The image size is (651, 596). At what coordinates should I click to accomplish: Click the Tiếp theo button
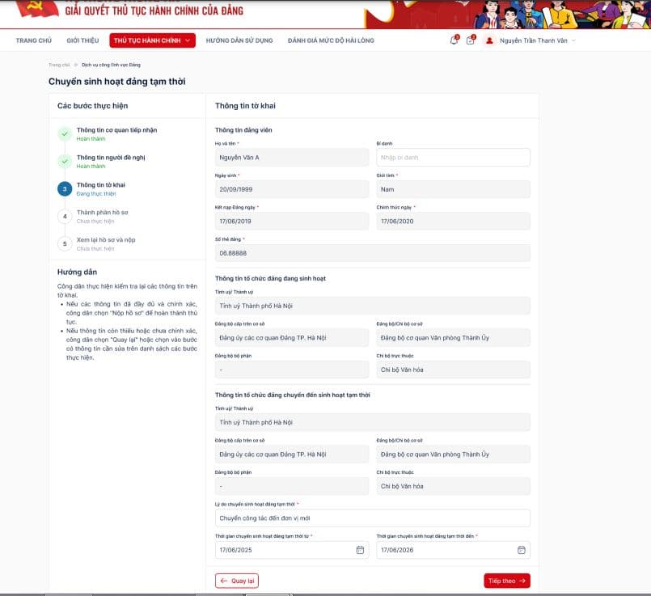(x=507, y=581)
